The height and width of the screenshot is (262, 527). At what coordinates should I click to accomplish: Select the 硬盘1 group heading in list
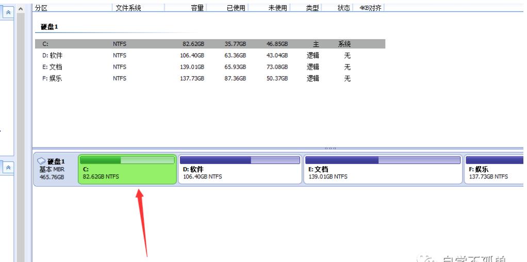point(50,27)
